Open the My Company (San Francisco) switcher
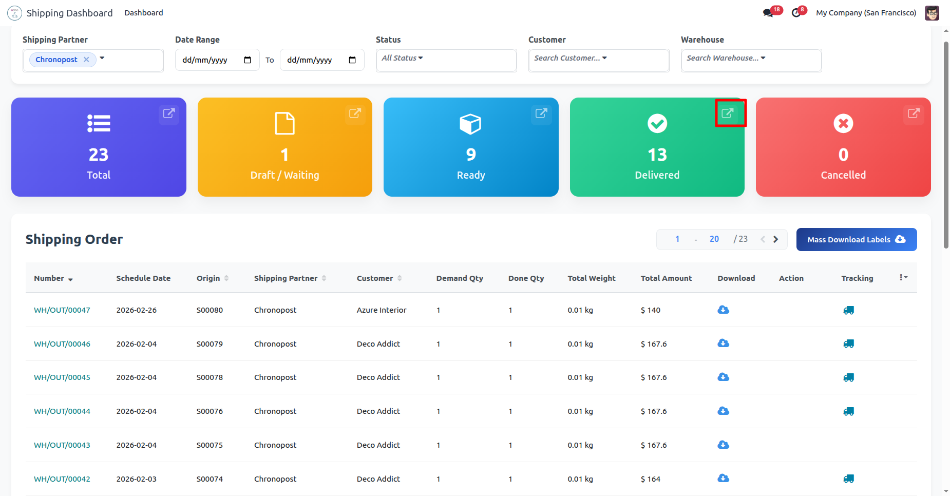This screenshot has height=496, width=950. [866, 13]
